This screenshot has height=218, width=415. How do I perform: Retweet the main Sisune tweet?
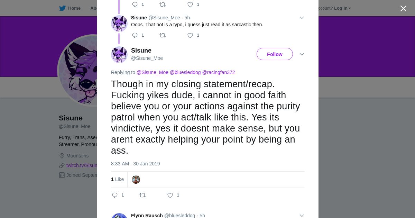click(x=142, y=195)
